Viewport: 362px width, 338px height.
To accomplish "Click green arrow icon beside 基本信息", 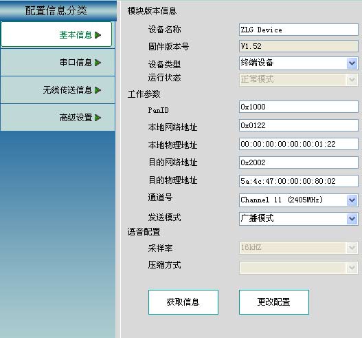I will point(98,35).
